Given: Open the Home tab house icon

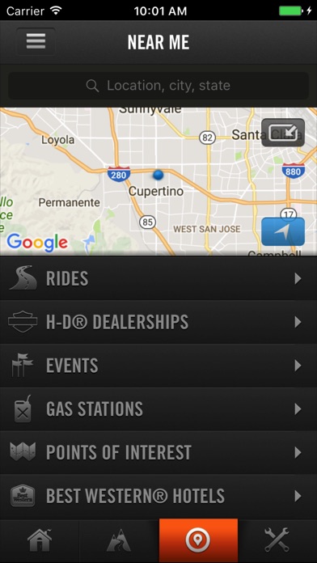Looking at the screenshot, I should pos(40,540).
